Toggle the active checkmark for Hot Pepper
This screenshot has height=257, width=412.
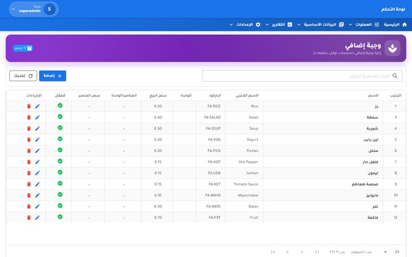click(x=60, y=161)
